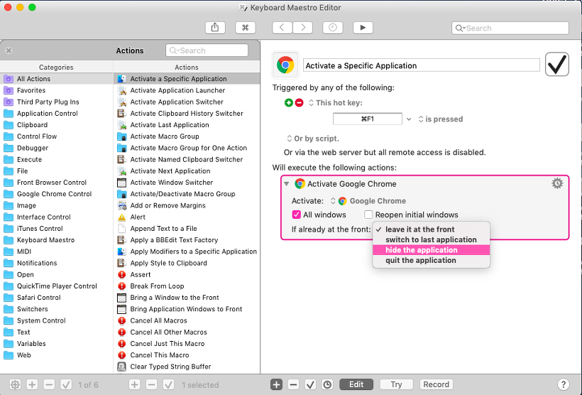Select Application Control category
The height and width of the screenshot is (395, 582).
tap(56, 114)
